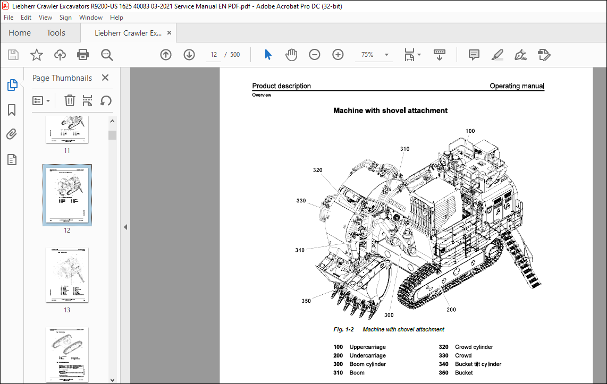
Task: Click legend entry '350 Bucket'
Action: (x=456, y=373)
